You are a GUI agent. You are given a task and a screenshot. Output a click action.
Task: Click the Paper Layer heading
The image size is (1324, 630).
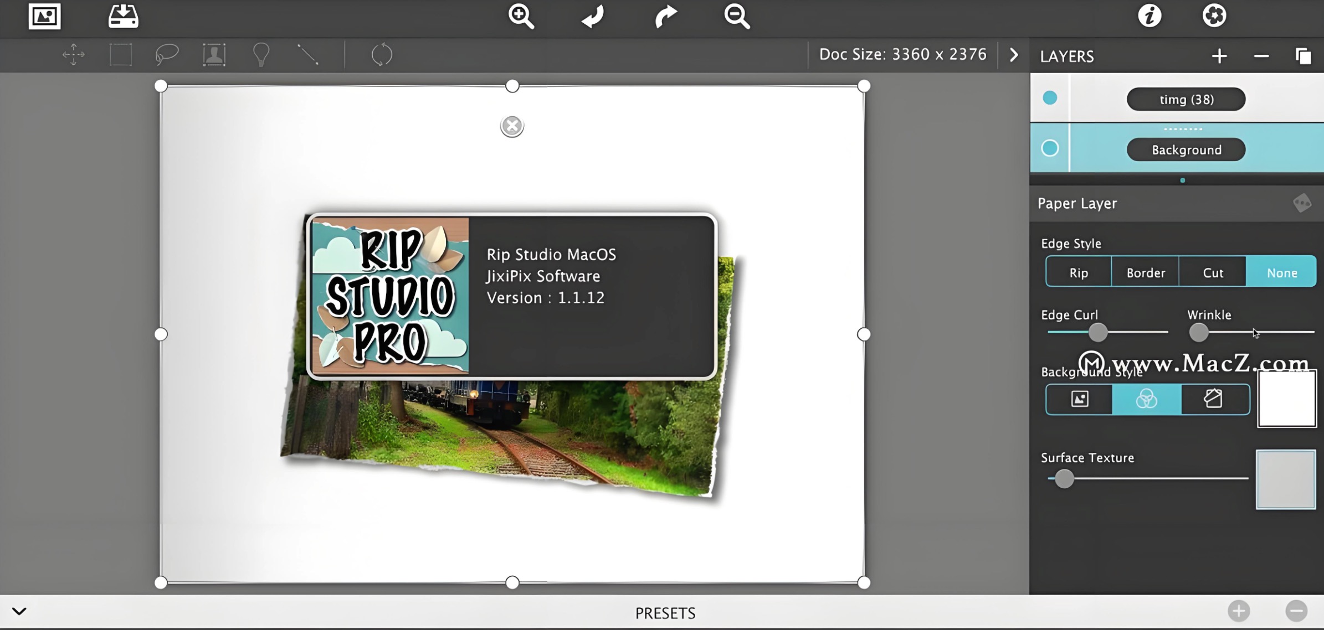coord(1077,203)
